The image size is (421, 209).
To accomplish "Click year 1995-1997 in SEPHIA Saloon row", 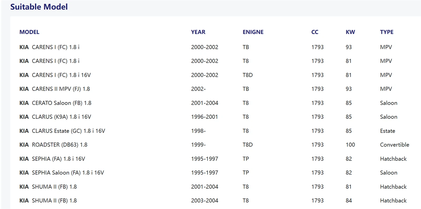I will (204, 173).
